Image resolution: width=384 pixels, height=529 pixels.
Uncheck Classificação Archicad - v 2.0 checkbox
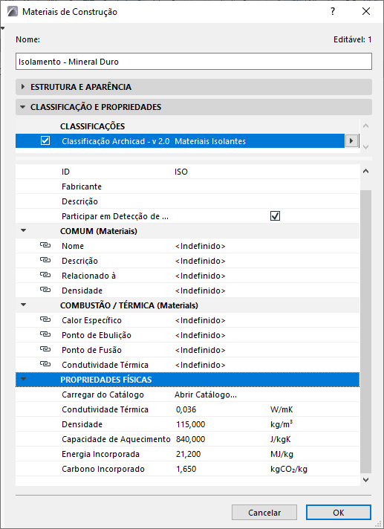[x=45, y=140]
